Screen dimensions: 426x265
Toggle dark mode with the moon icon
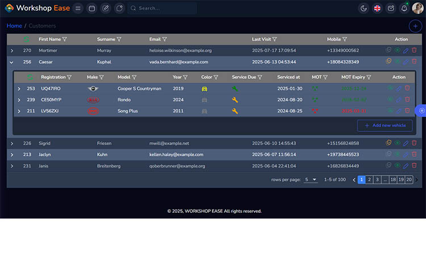[x=364, y=8]
